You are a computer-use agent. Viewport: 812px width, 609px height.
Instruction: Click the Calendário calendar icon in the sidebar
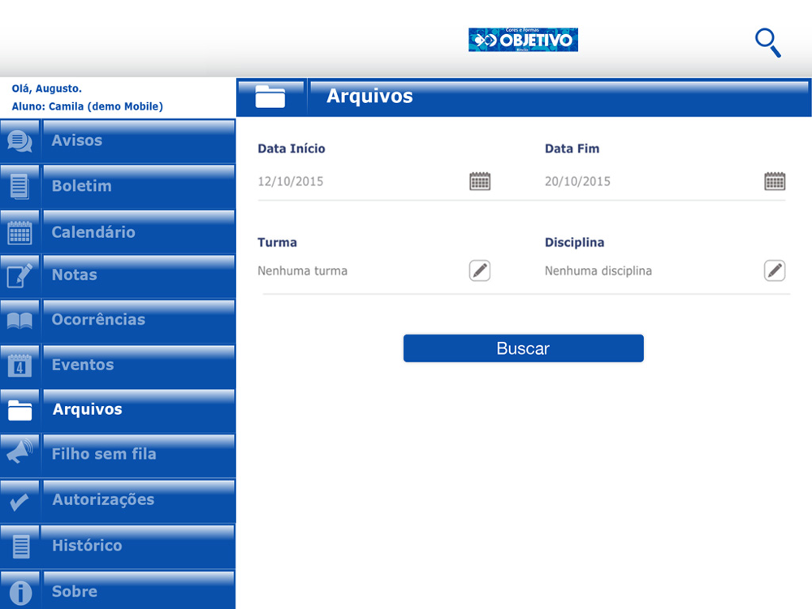click(x=19, y=232)
